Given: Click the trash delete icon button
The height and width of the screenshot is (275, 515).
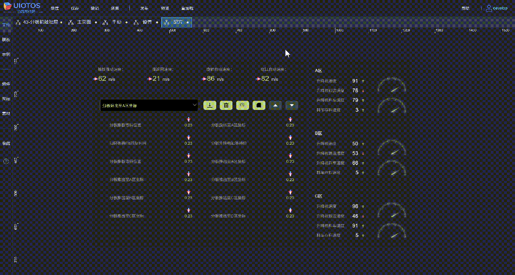Looking at the screenshot, I should pos(226,105).
